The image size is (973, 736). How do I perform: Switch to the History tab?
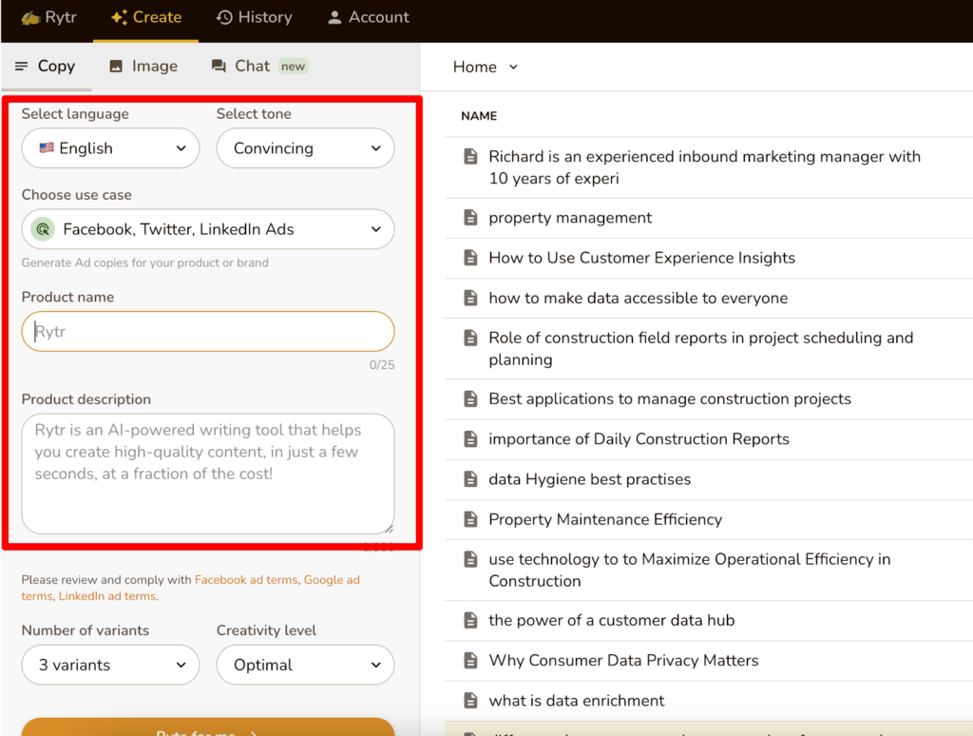pos(254,17)
